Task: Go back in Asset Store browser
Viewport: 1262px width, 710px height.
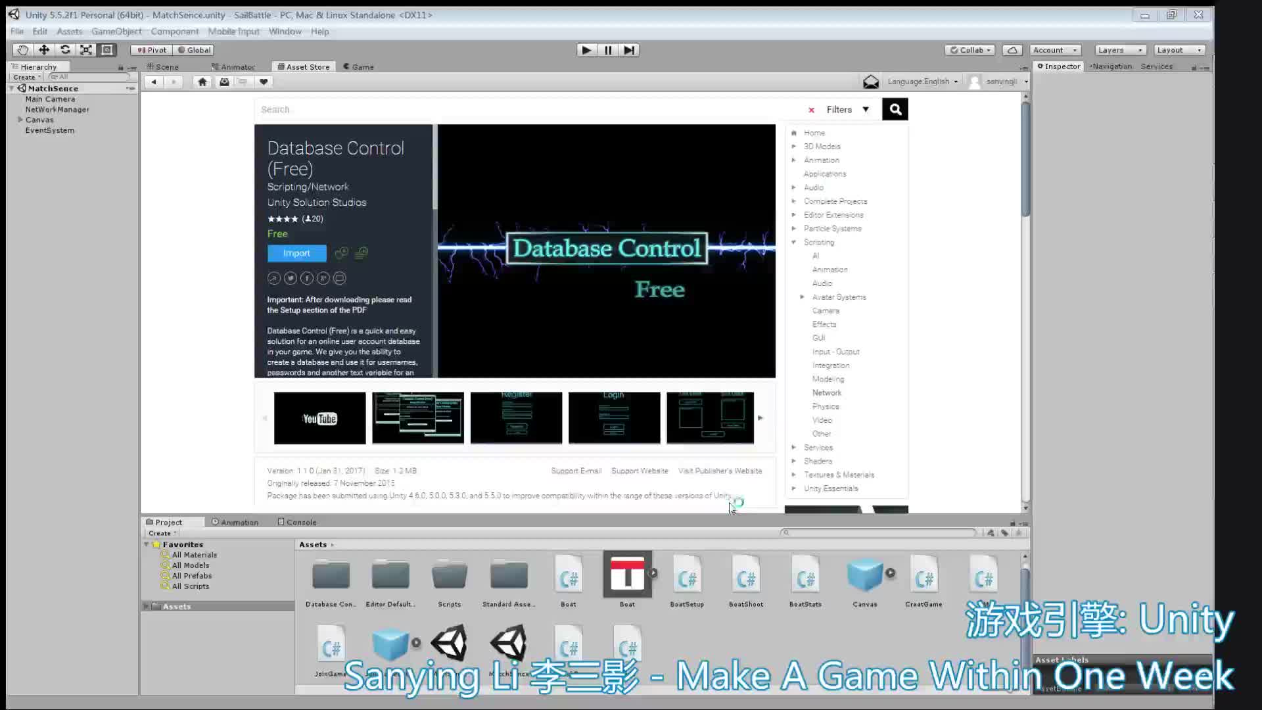Action: click(x=154, y=82)
